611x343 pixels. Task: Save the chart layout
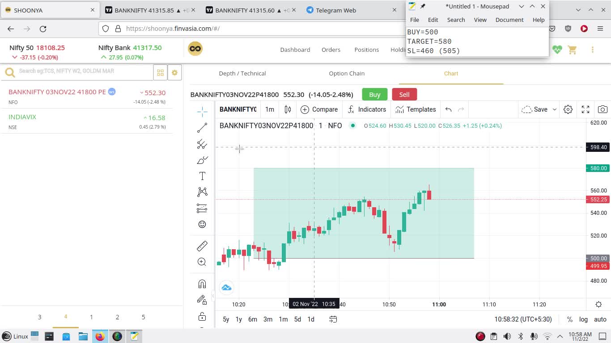click(535, 109)
